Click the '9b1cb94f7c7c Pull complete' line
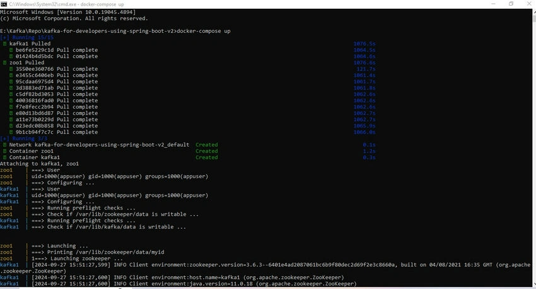 pyautogui.click(x=56, y=133)
